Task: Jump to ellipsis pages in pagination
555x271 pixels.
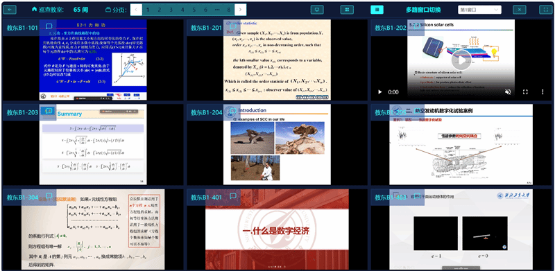Action: (x=217, y=10)
